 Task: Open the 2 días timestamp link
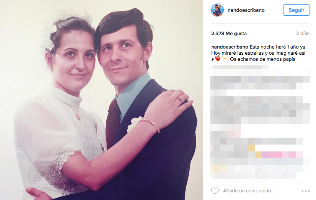coord(303,33)
